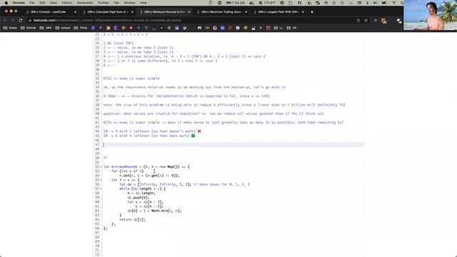Collapse the 'let f' function fold arrow

point(101,180)
